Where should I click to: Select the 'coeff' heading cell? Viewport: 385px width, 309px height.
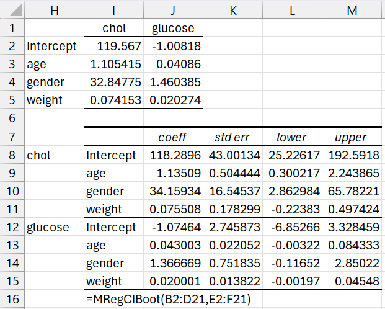(173, 137)
